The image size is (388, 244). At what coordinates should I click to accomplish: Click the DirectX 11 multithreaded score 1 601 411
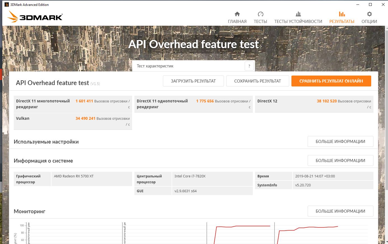pos(84,101)
